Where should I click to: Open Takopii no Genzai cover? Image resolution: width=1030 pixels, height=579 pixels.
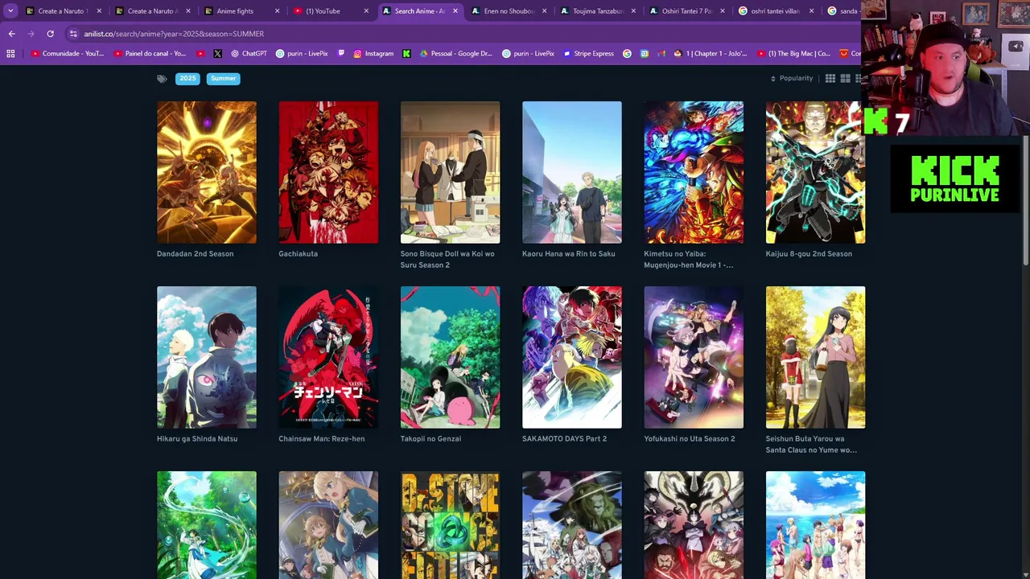click(450, 357)
